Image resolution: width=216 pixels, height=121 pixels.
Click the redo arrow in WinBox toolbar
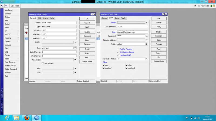[6, 6]
